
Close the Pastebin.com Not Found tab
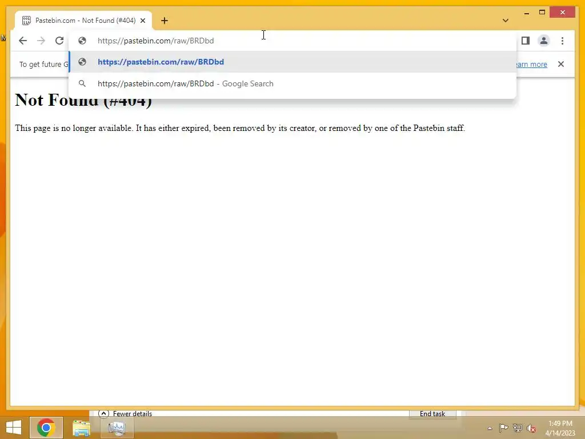(143, 21)
